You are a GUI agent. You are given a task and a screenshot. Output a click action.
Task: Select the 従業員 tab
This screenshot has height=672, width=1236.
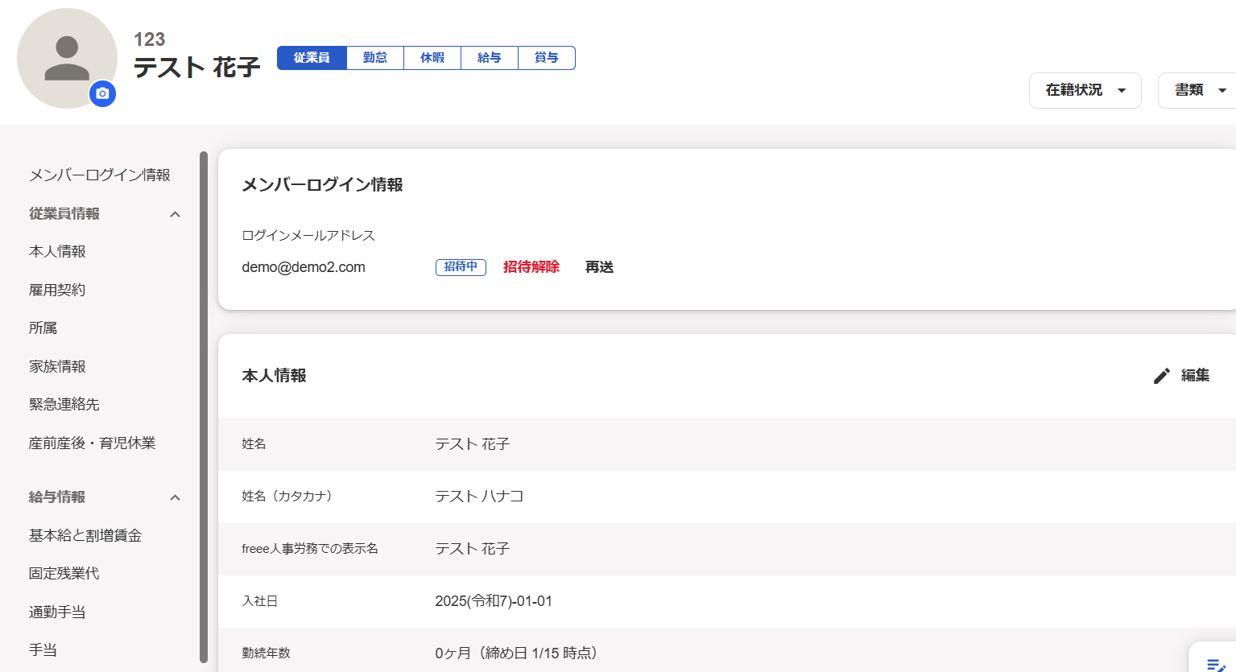click(312, 58)
